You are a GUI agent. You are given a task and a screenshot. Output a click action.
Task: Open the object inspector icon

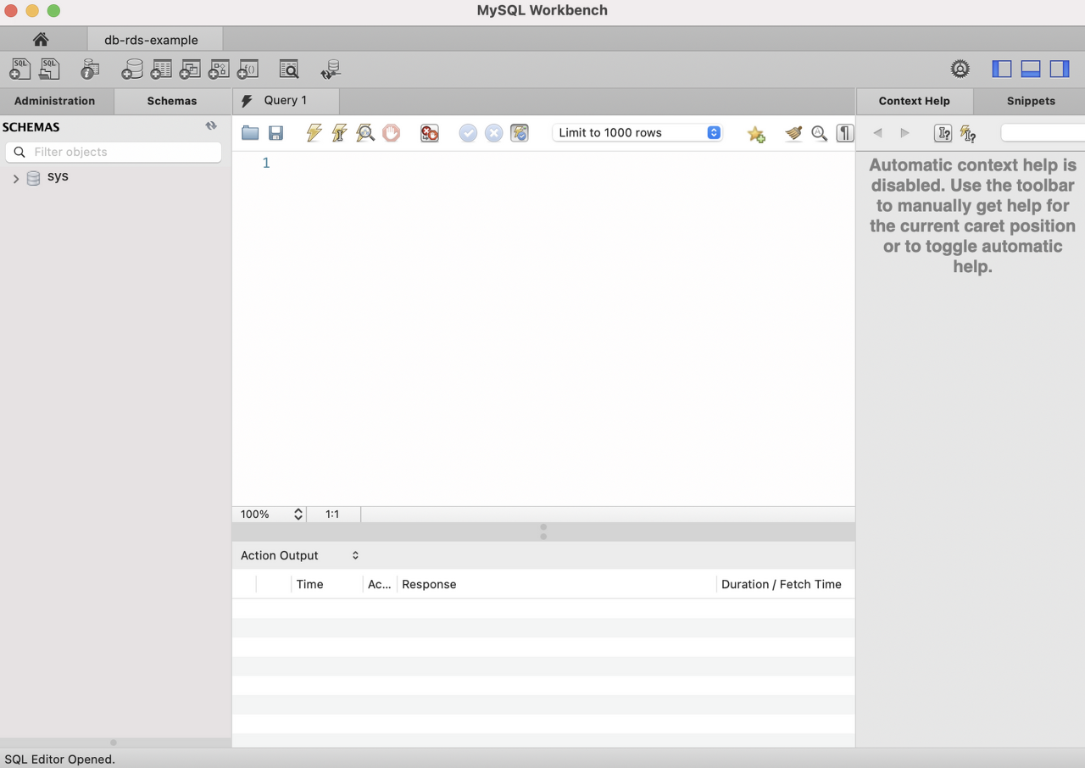pyautogui.click(x=90, y=70)
